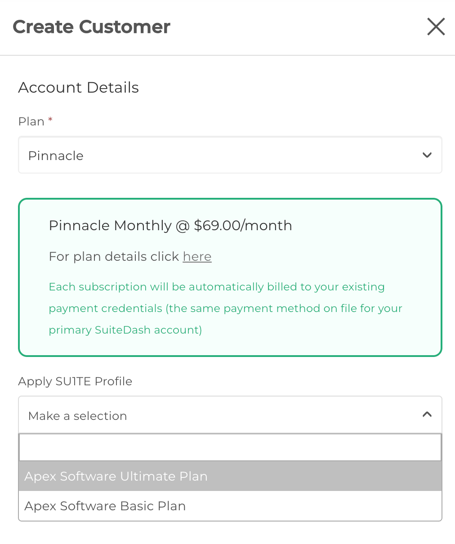Click the Pinnacle Monthly $69.00/month text
This screenshot has height=544, width=455.
(x=170, y=225)
